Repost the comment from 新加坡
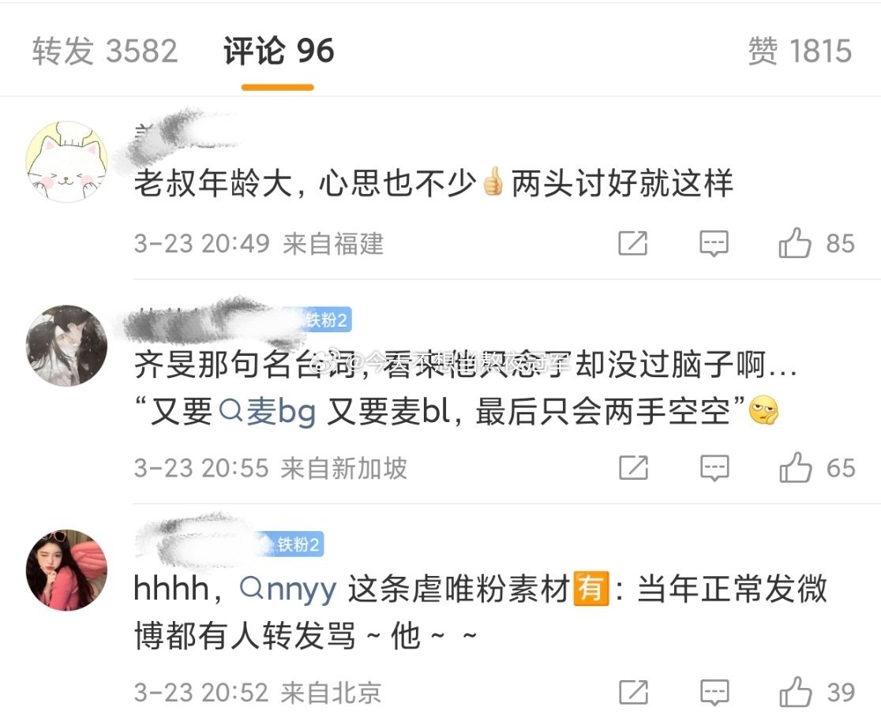The width and height of the screenshot is (881, 722). coord(633,468)
